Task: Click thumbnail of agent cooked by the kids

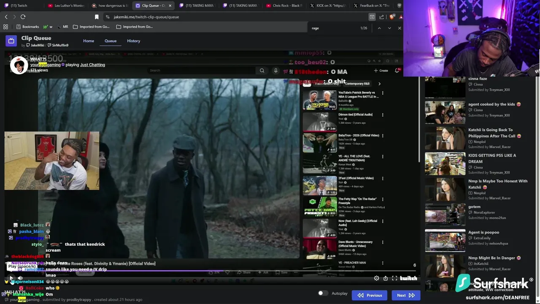Action: coord(445,112)
